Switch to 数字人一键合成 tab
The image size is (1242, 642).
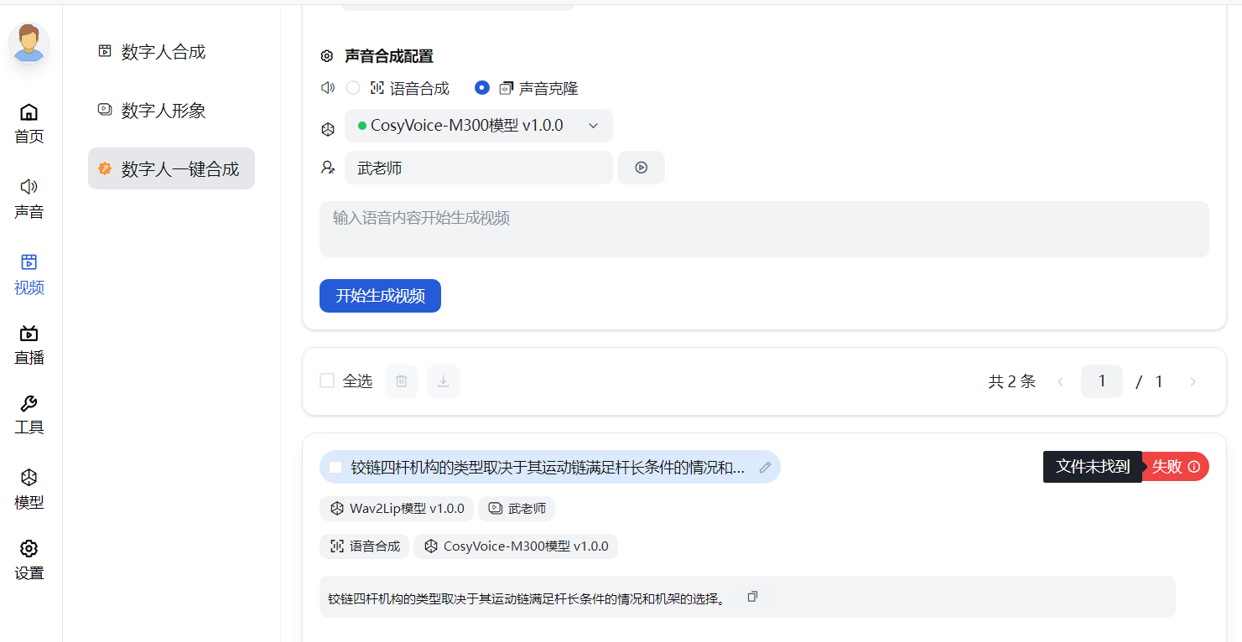171,169
